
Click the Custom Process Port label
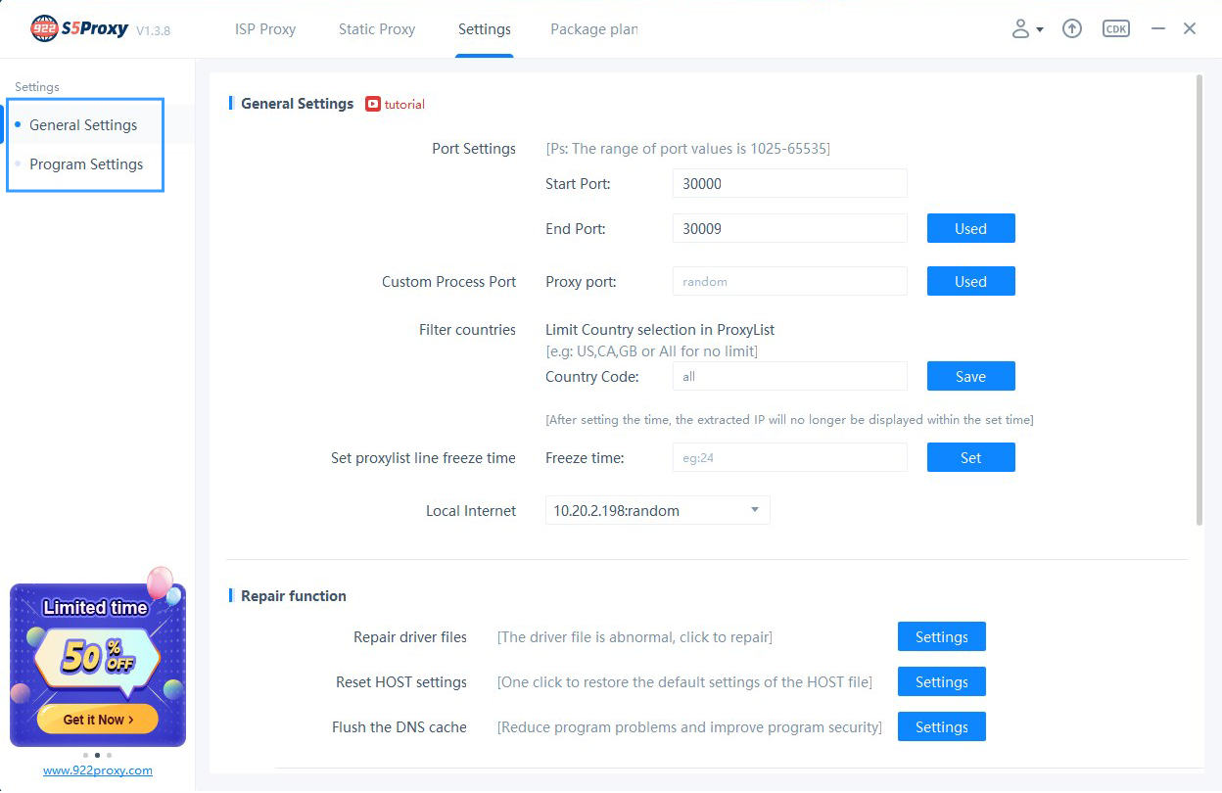pyautogui.click(x=448, y=281)
